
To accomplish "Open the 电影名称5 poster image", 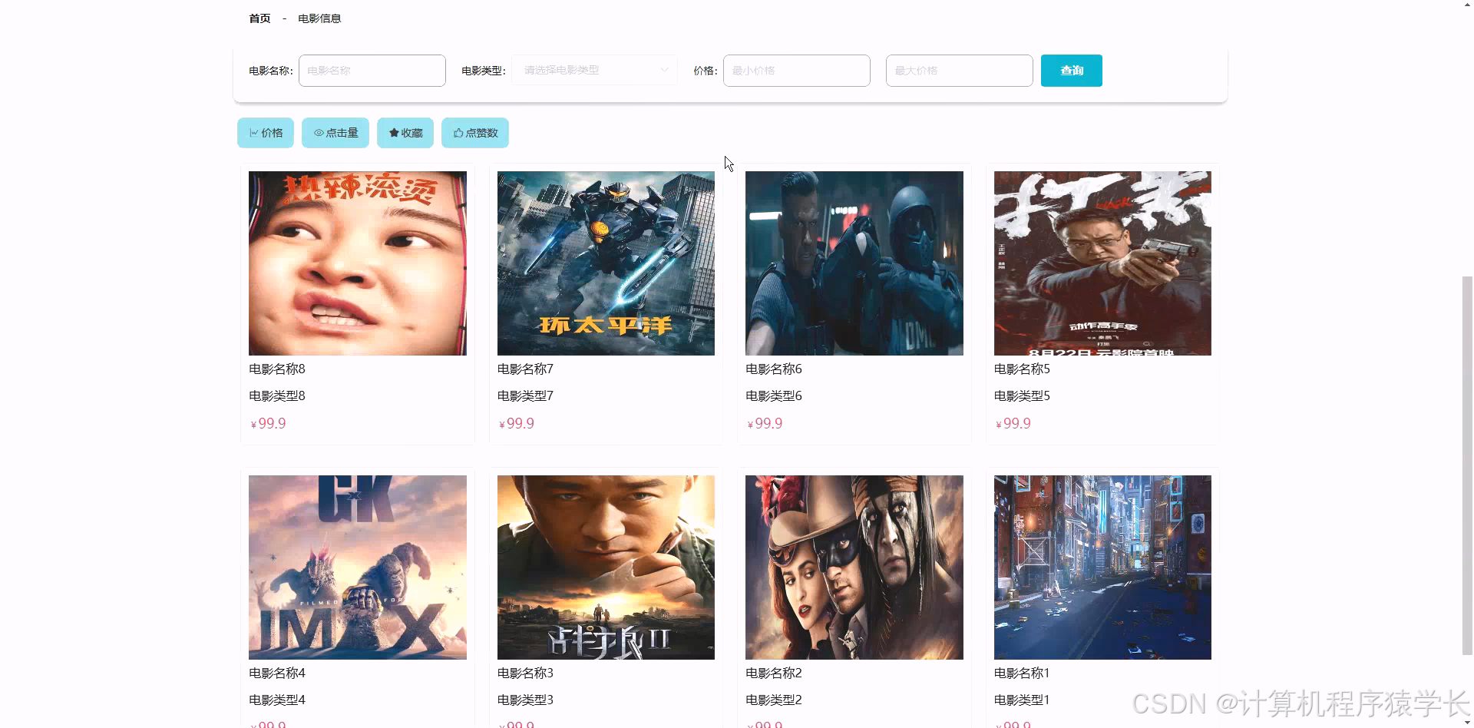I will point(1102,263).
